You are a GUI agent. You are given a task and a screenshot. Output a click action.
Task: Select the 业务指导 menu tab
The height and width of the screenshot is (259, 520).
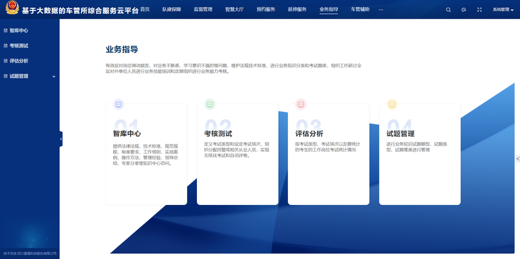(329, 9)
